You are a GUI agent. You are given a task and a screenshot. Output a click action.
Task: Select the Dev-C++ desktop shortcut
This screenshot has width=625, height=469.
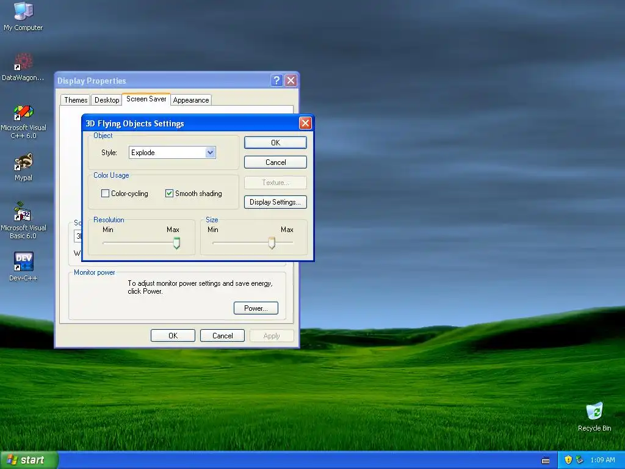(x=23, y=266)
